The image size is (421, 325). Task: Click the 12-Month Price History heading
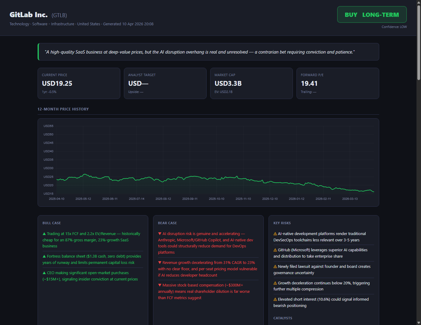[63, 109]
